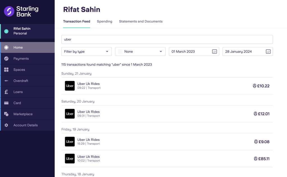Select the Rifat Sahin Personal account
The image size is (287, 177).
pyautogui.click(x=27, y=31)
